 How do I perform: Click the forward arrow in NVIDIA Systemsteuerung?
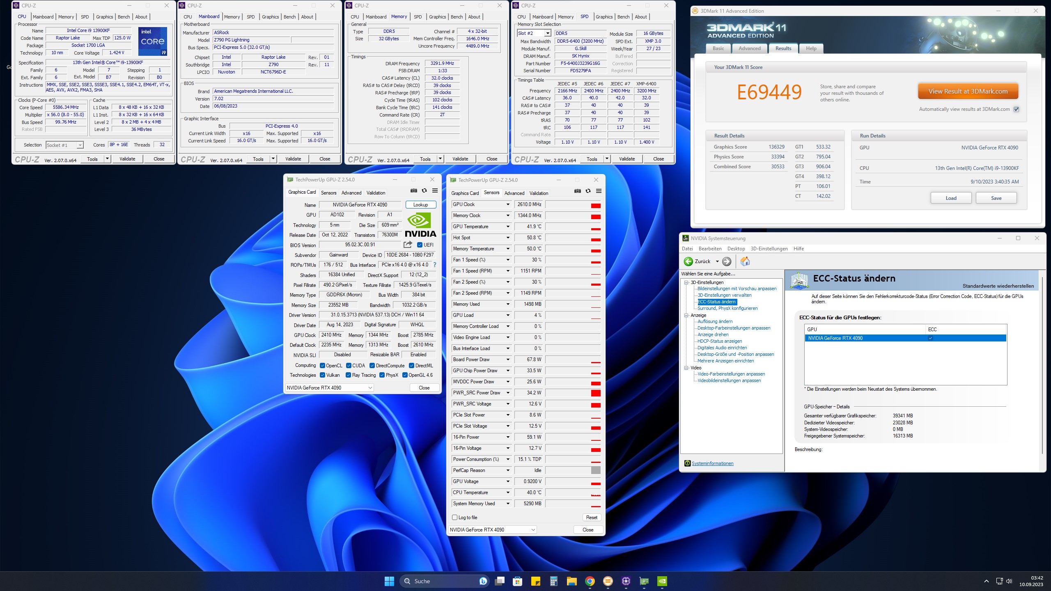(x=727, y=261)
